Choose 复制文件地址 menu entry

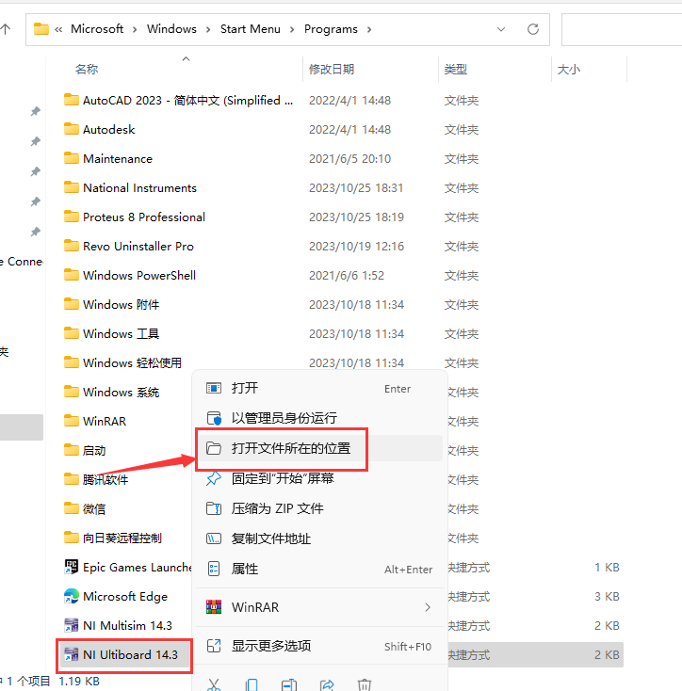[x=318, y=538]
